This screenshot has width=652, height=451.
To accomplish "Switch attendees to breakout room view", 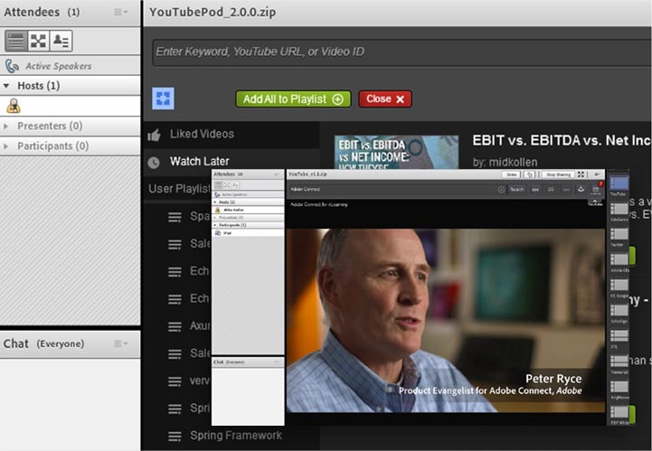I will (38, 41).
